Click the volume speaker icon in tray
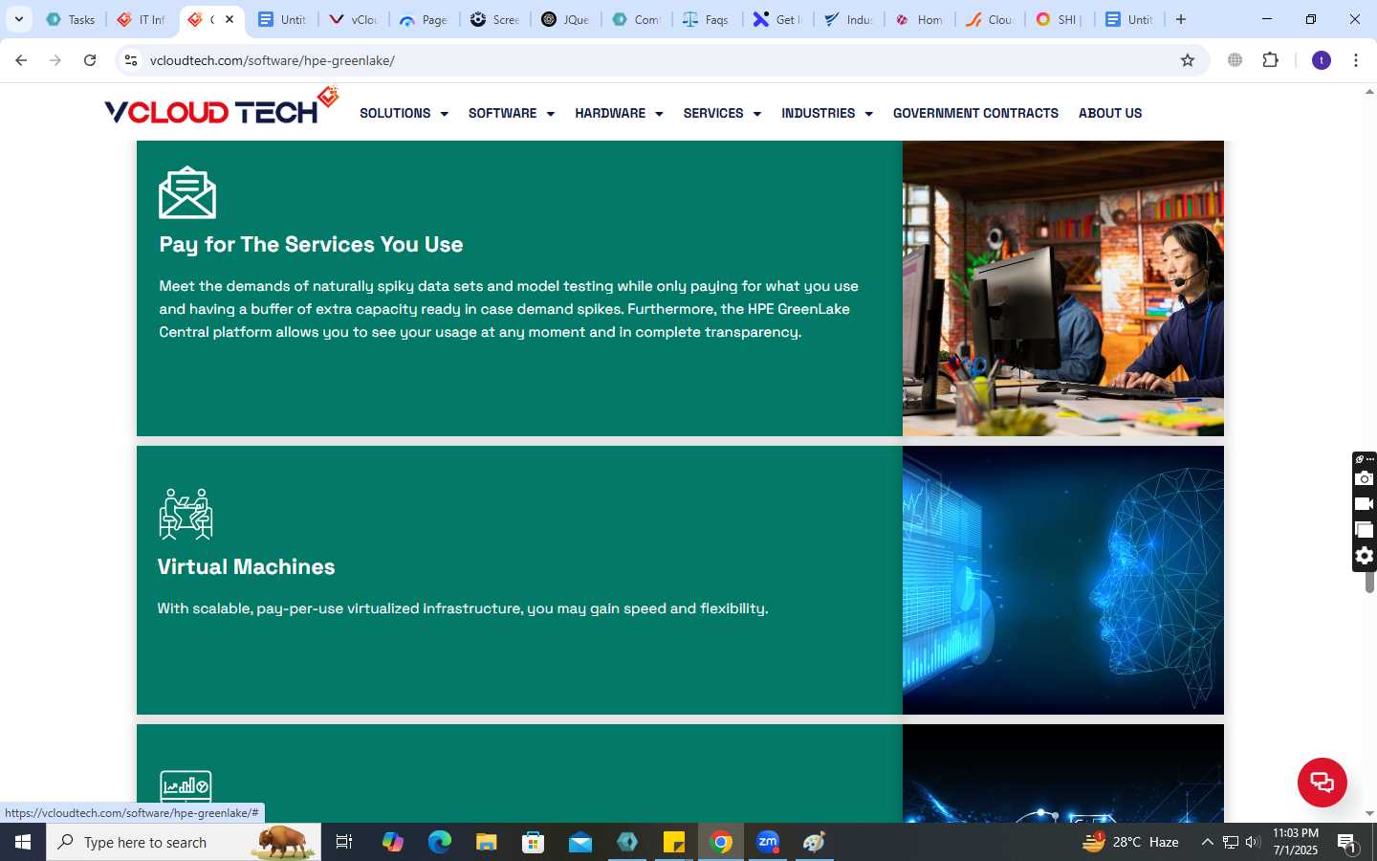This screenshot has height=861, width=1377. click(x=1253, y=842)
